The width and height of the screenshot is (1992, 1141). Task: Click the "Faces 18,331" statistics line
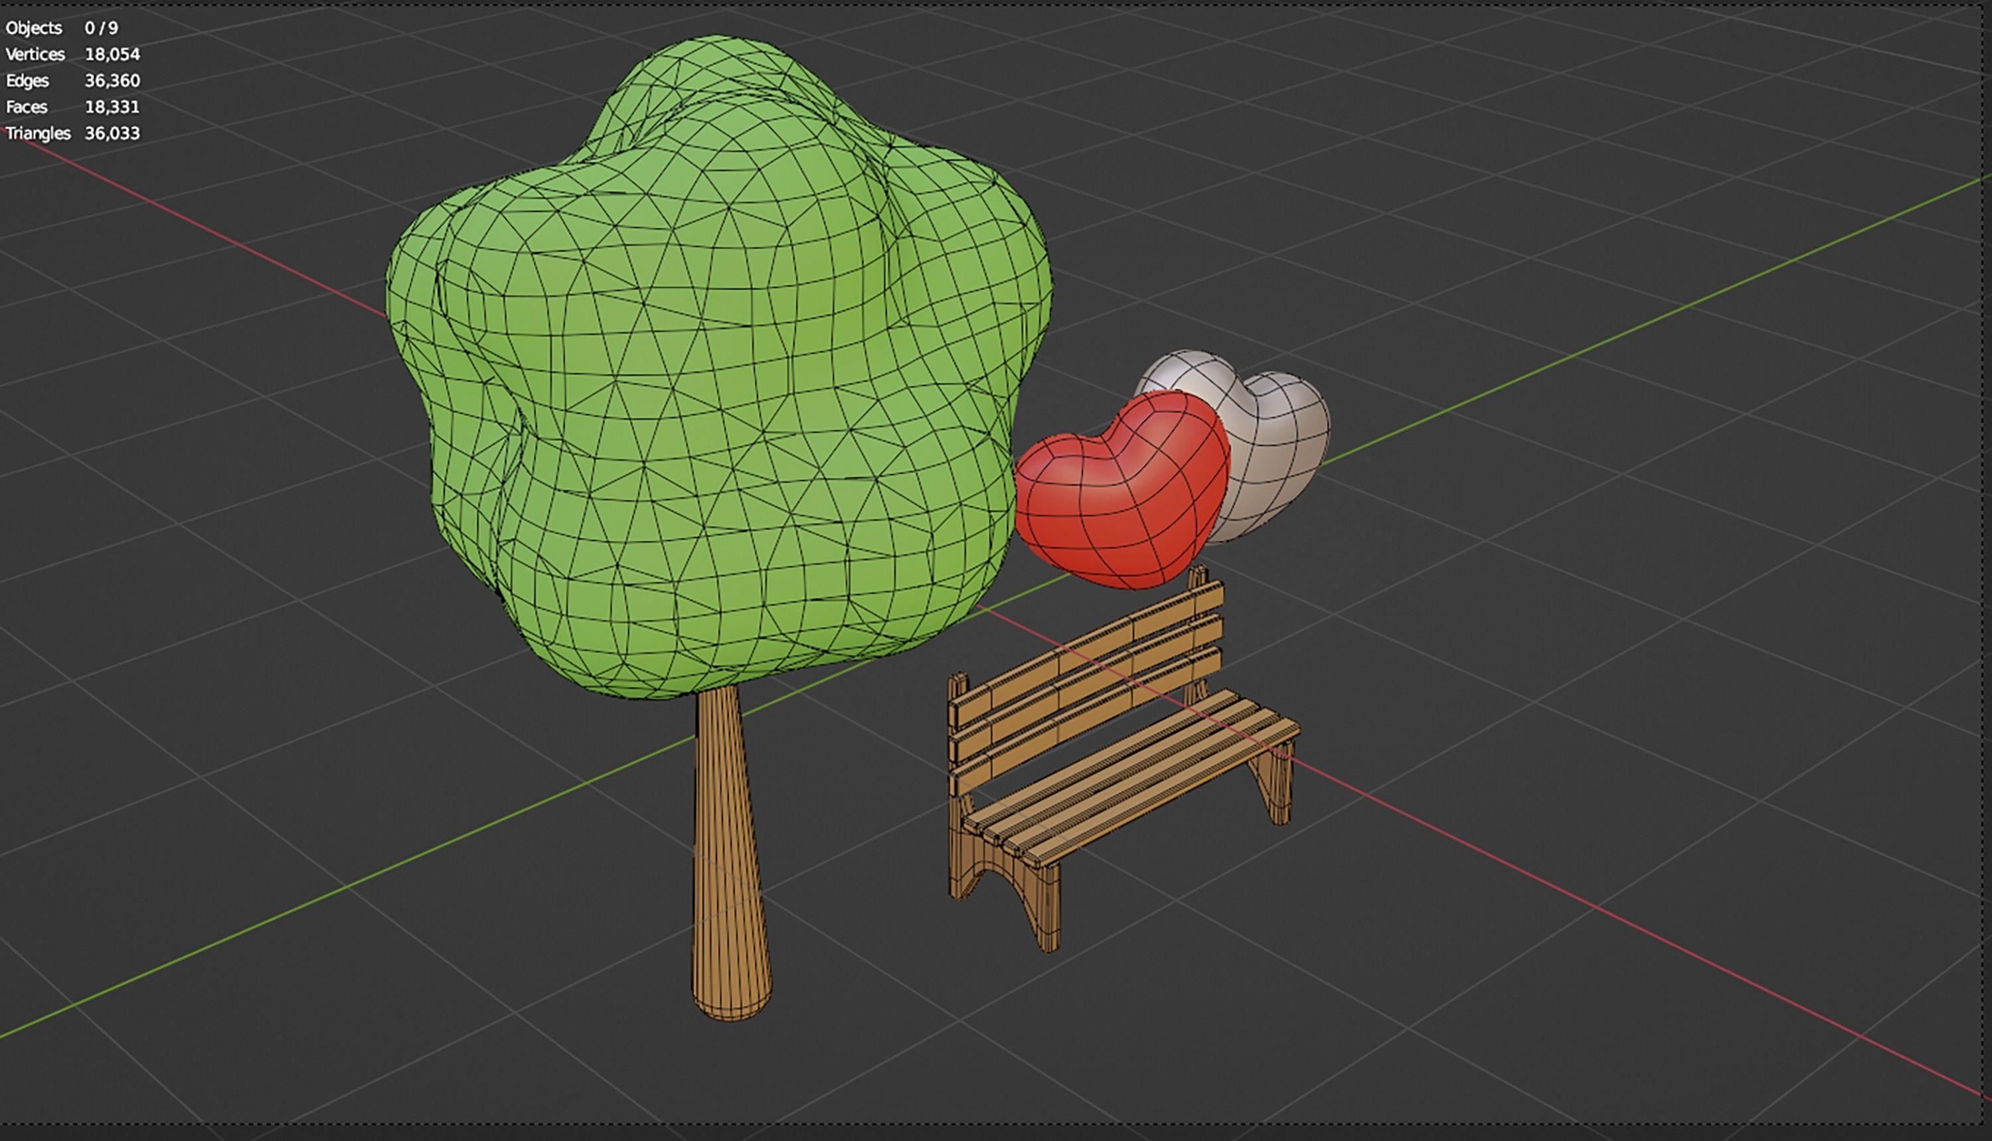click(x=73, y=107)
